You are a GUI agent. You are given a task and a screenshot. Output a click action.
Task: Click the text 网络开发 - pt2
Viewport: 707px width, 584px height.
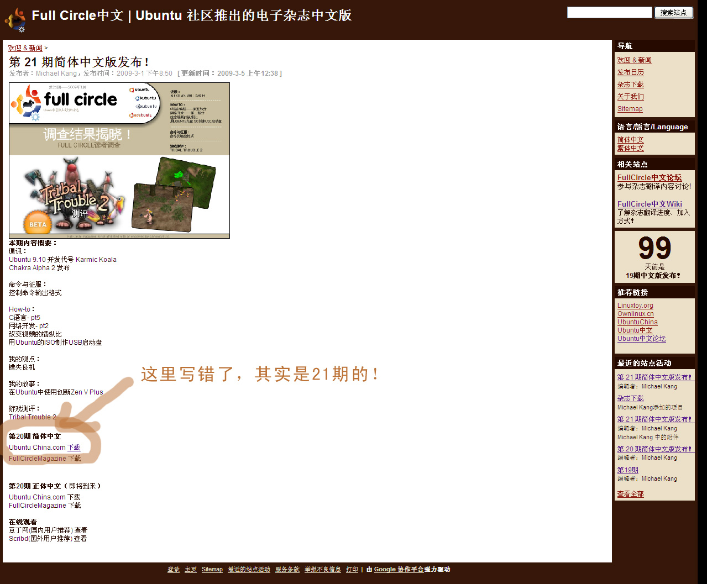coord(29,326)
